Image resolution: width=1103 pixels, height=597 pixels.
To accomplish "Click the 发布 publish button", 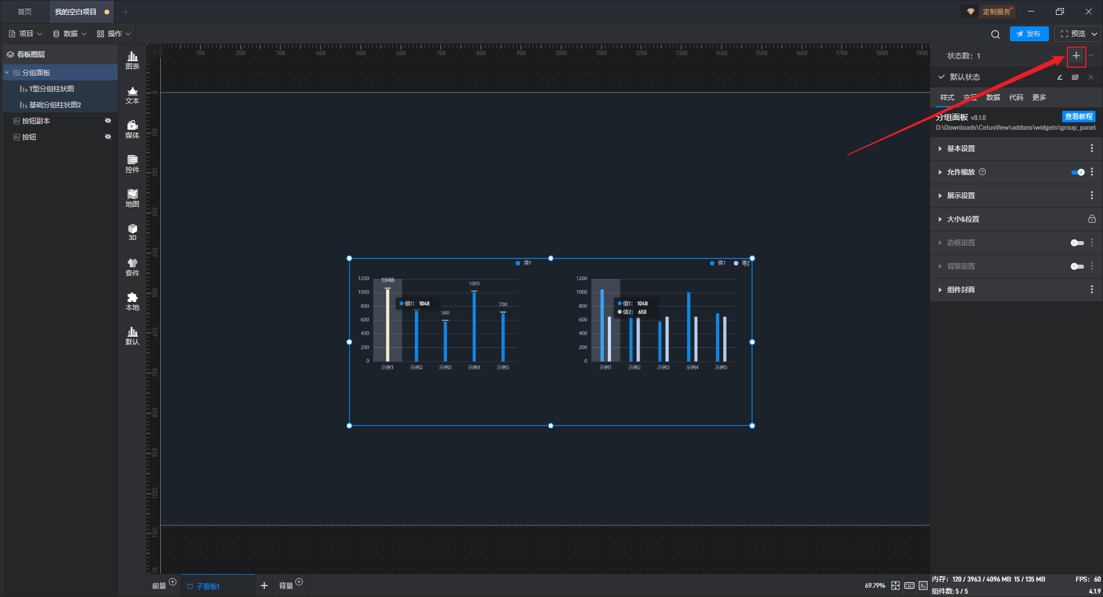I will (x=1029, y=34).
